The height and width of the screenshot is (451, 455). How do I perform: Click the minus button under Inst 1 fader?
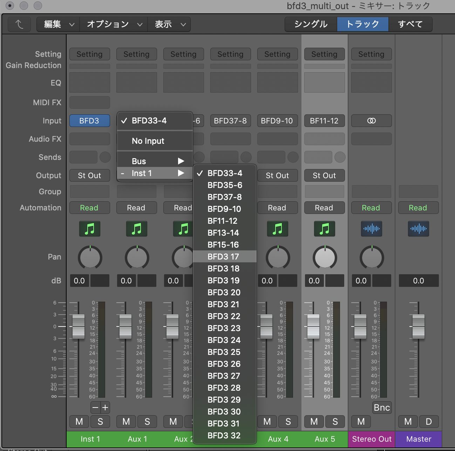click(95, 408)
